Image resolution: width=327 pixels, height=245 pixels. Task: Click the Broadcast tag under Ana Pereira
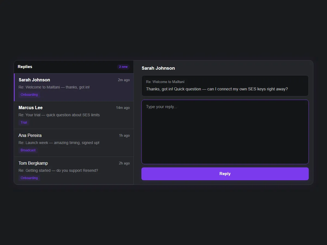point(28,150)
